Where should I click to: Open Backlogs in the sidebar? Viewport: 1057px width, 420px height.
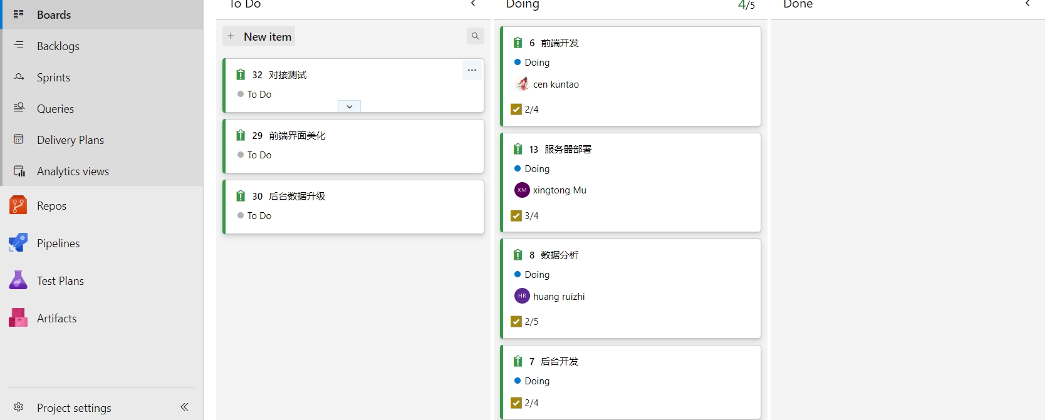[x=103, y=46]
